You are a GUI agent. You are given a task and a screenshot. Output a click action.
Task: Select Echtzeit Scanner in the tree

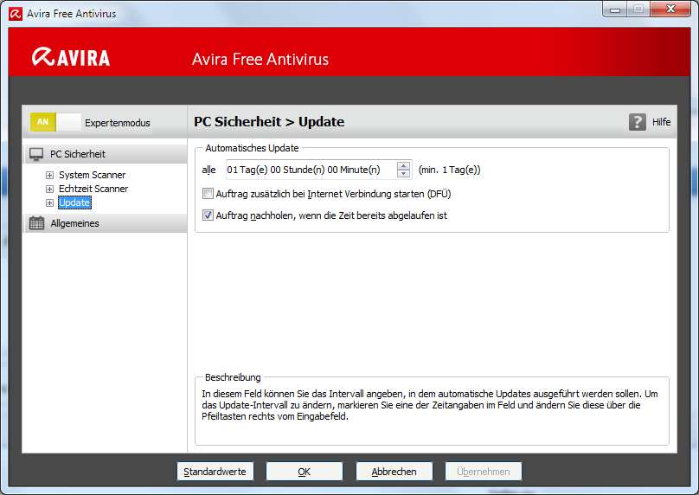(93, 189)
